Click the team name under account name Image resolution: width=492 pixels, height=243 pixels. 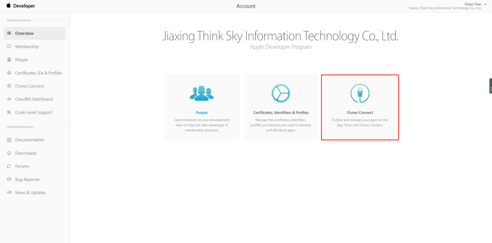[x=445, y=8]
